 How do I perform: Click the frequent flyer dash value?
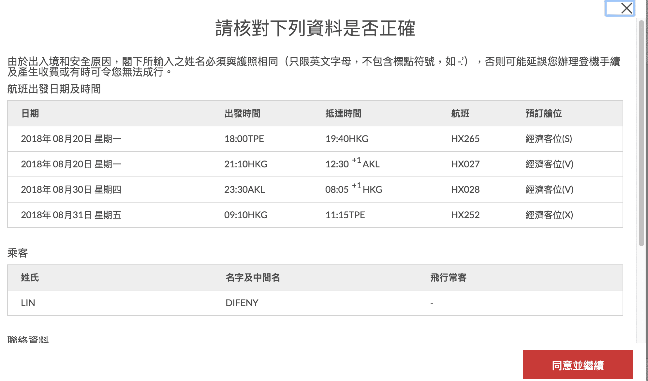[432, 303]
